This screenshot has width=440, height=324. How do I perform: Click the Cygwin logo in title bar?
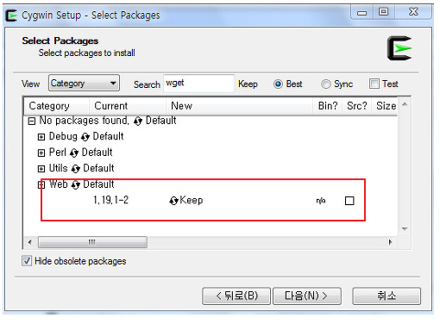pyautogui.click(x=11, y=16)
